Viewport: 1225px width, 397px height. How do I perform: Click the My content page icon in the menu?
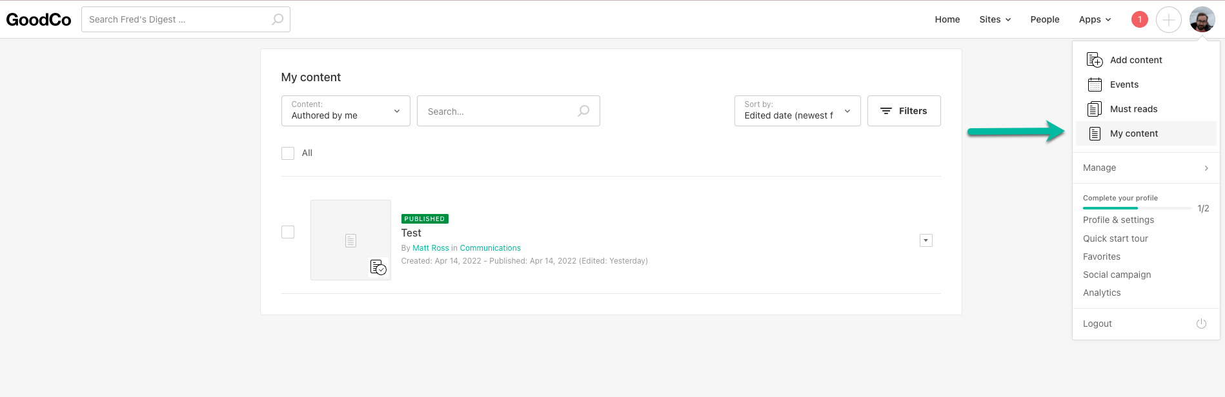coord(1095,133)
